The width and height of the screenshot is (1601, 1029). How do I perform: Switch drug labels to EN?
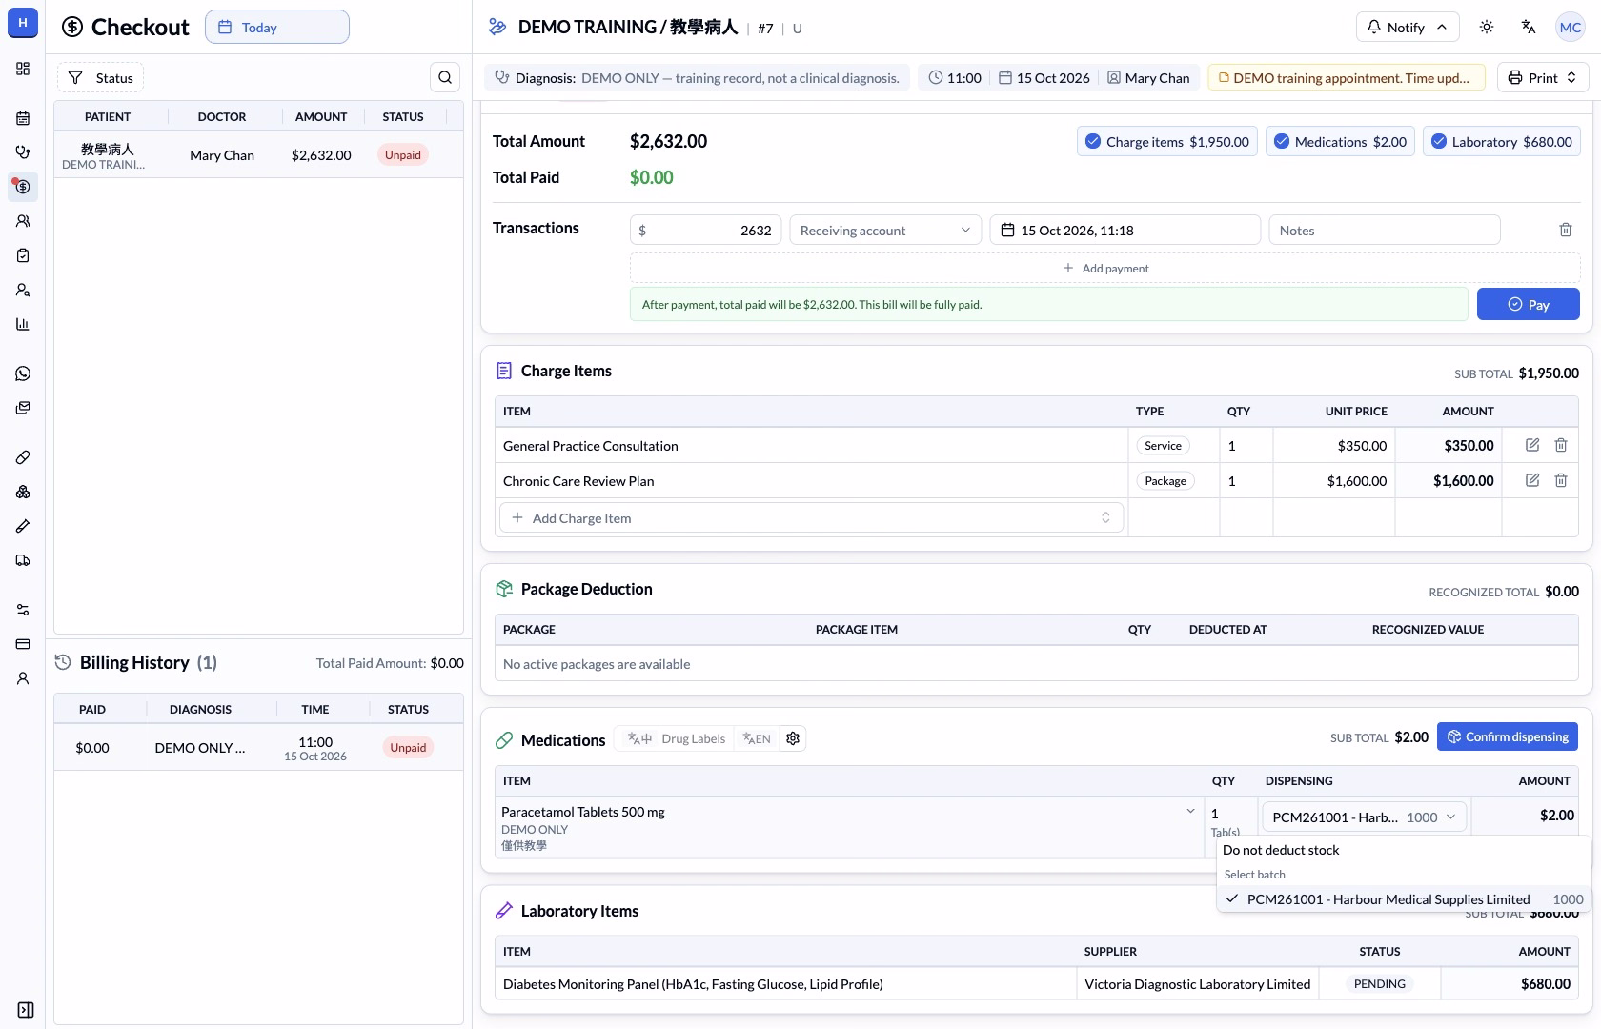(x=757, y=738)
